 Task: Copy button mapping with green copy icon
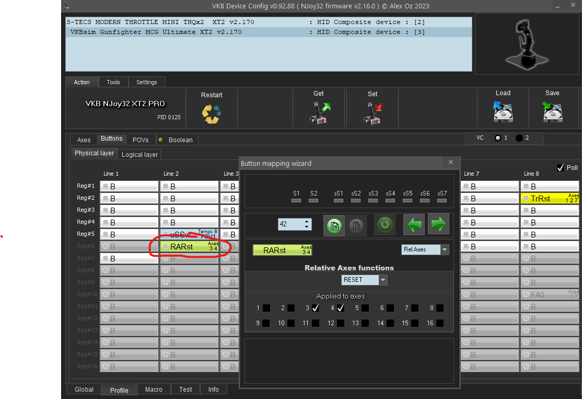coord(334,225)
